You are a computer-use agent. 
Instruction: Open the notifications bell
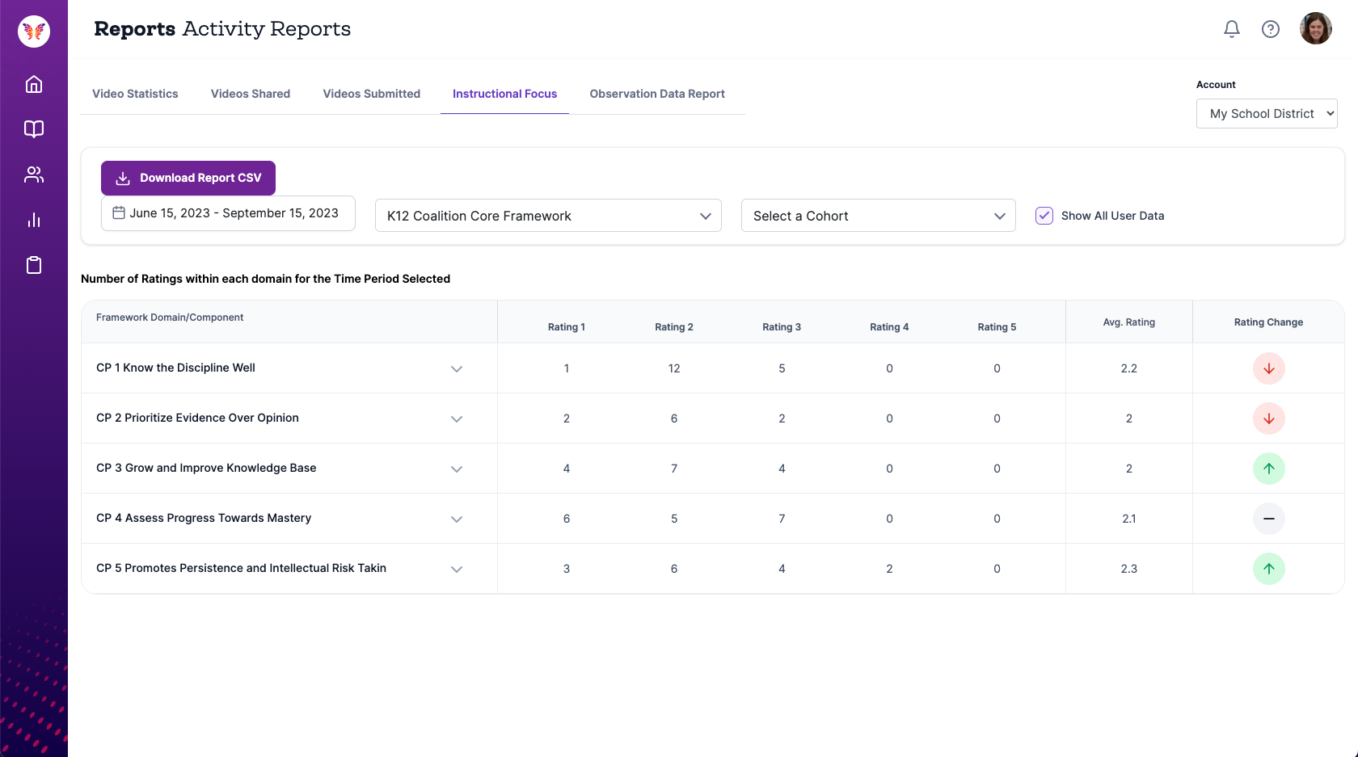coord(1231,29)
